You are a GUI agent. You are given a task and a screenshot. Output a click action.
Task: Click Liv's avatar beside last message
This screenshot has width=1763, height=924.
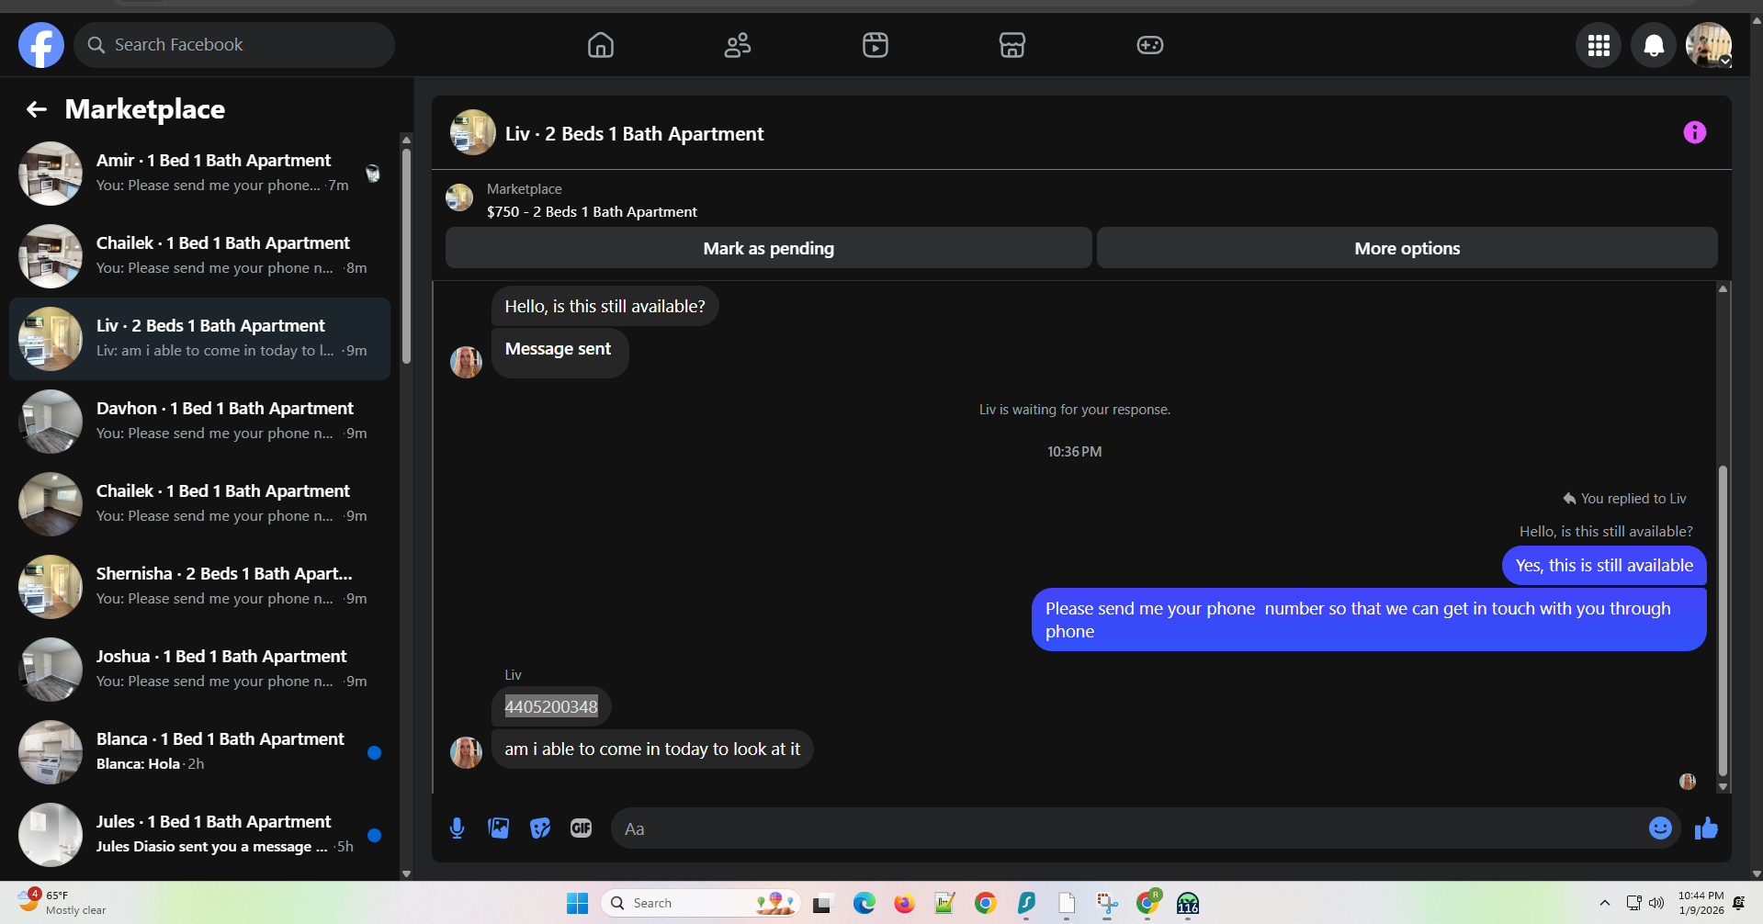pyautogui.click(x=466, y=752)
